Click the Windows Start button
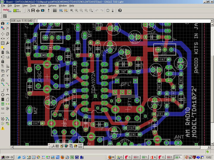Screen dimensions: 214x160 7,157
